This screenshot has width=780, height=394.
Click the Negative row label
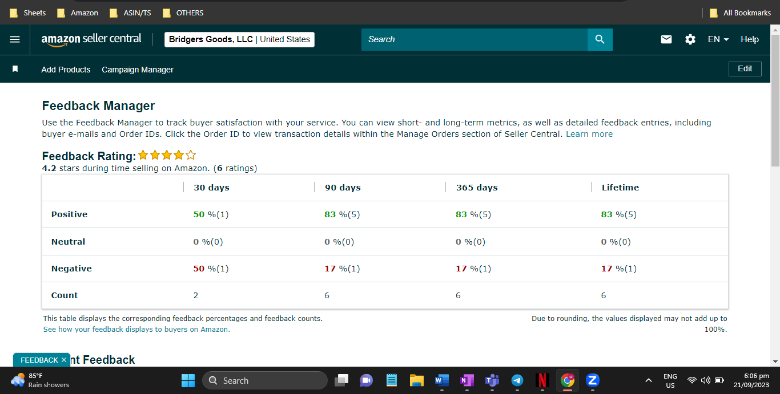71,269
